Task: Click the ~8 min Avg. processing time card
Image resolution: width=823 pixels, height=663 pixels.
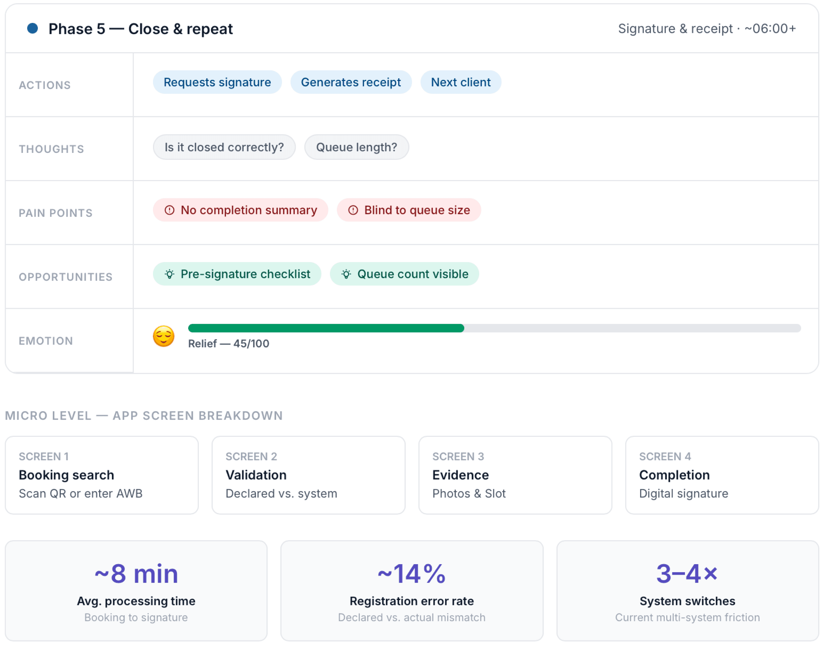Action: tap(136, 590)
